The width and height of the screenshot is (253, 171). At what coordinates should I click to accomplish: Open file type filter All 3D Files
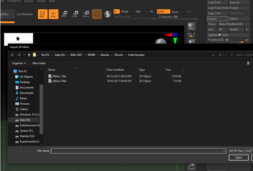pos(241,151)
